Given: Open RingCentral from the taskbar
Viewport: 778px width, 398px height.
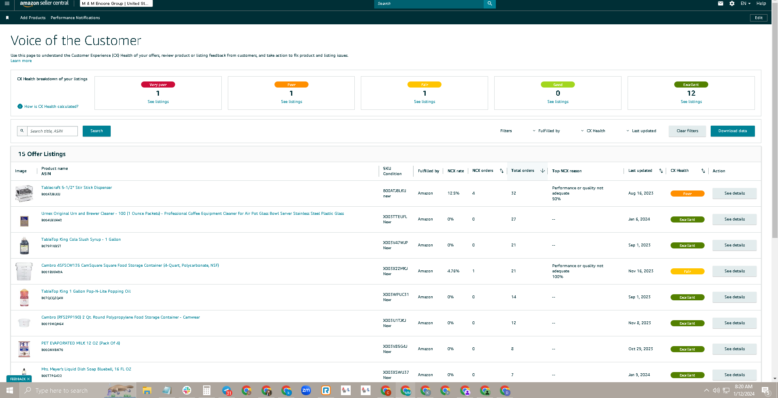Looking at the screenshot, I should [x=326, y=390].
